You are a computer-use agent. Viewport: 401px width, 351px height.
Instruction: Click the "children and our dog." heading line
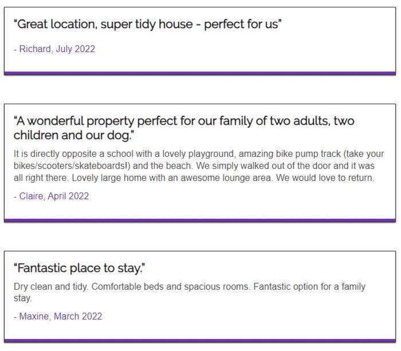coord(74,135)
